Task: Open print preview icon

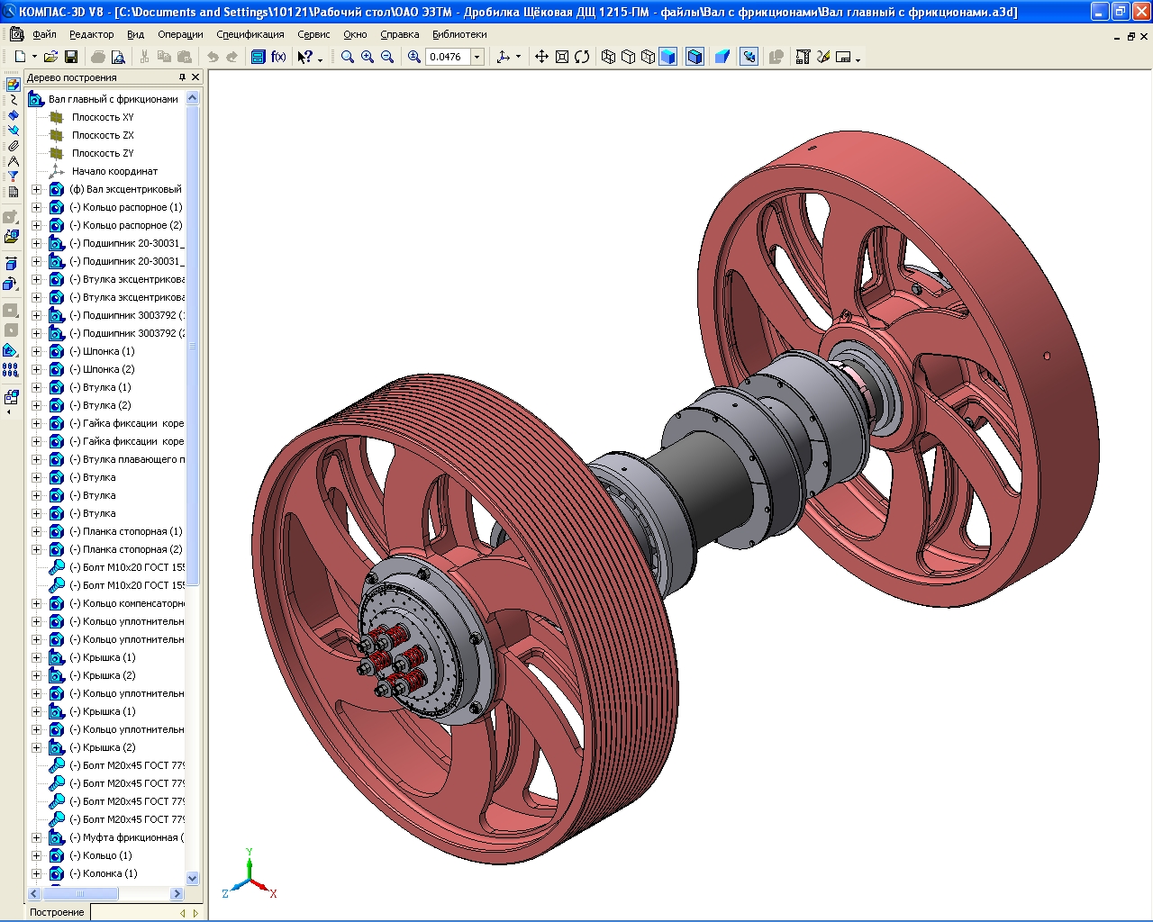Action: (x=118, y=57)
